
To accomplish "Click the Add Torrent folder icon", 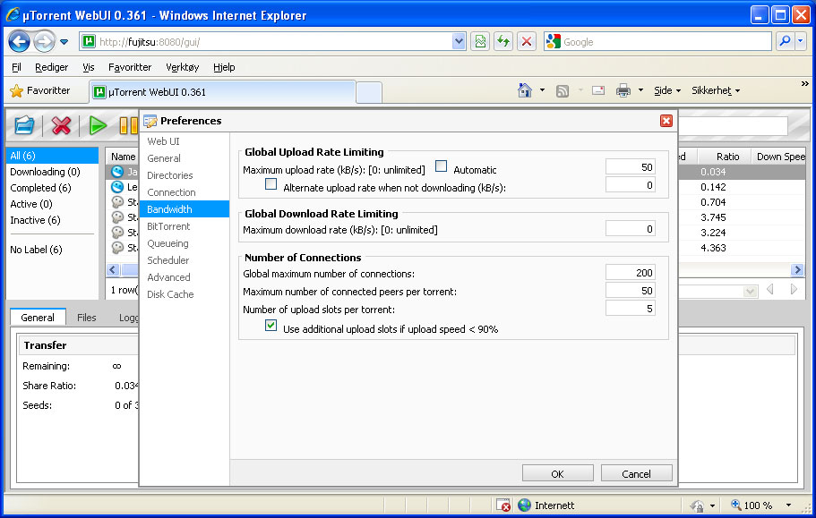I will (24, 125).
